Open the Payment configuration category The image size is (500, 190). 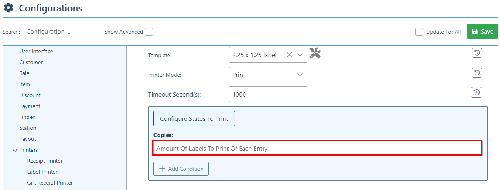point(30,106)
